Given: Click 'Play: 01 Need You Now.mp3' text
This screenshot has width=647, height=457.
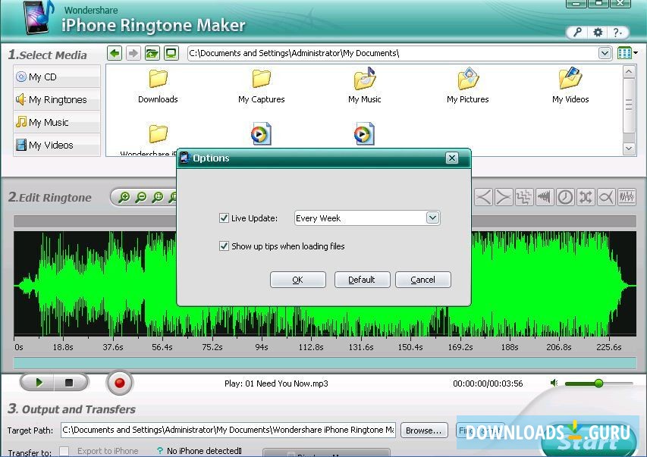Looking at the screenshot, I should click(276, 383).
